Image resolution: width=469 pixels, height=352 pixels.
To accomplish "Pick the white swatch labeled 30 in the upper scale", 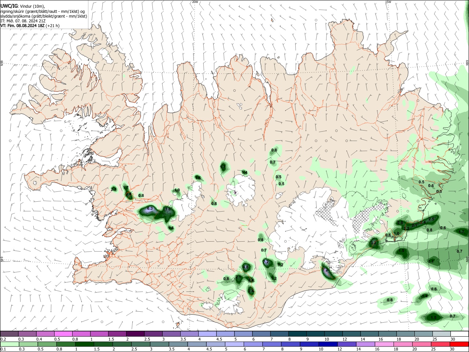I will 460,334.
